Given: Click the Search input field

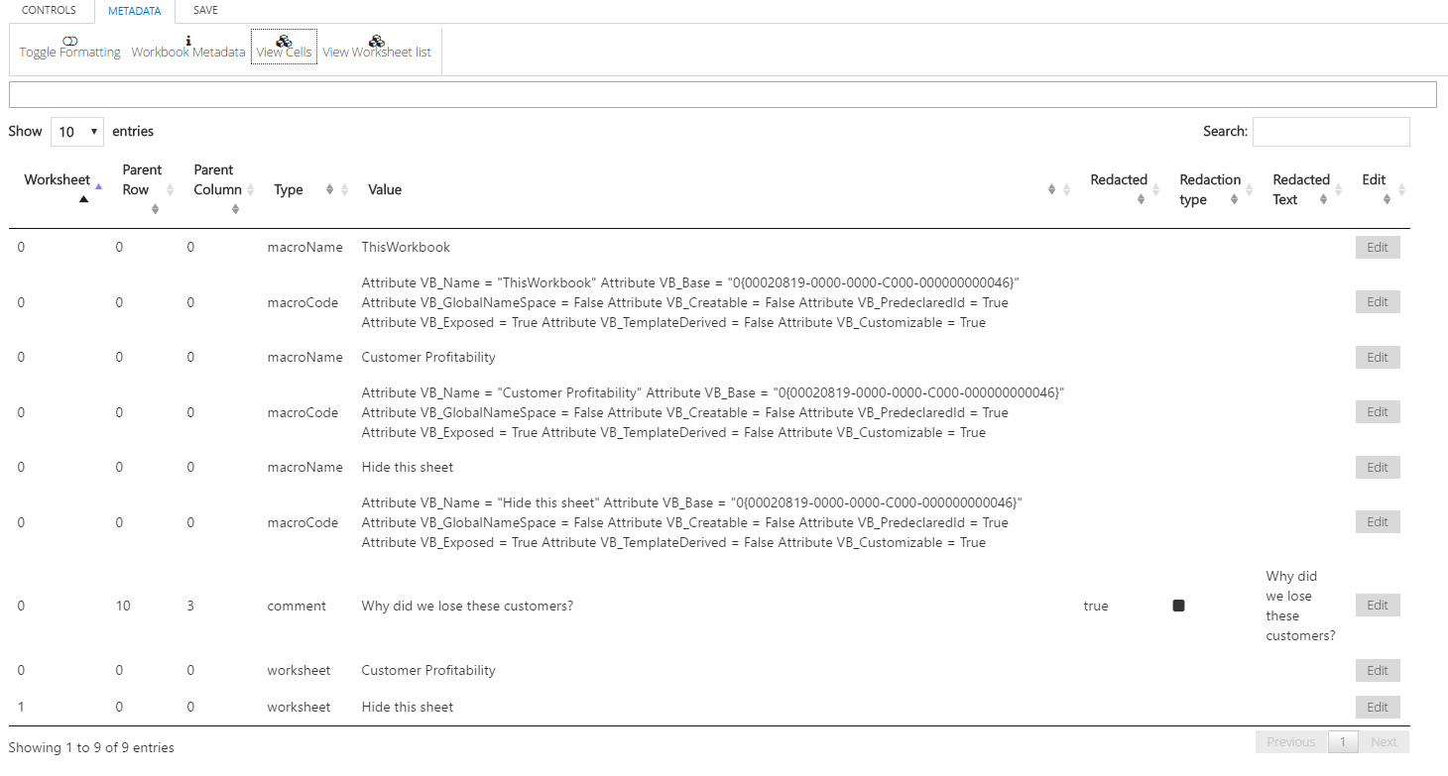Looking at the screenshot, I should (x=1330, y=132).
